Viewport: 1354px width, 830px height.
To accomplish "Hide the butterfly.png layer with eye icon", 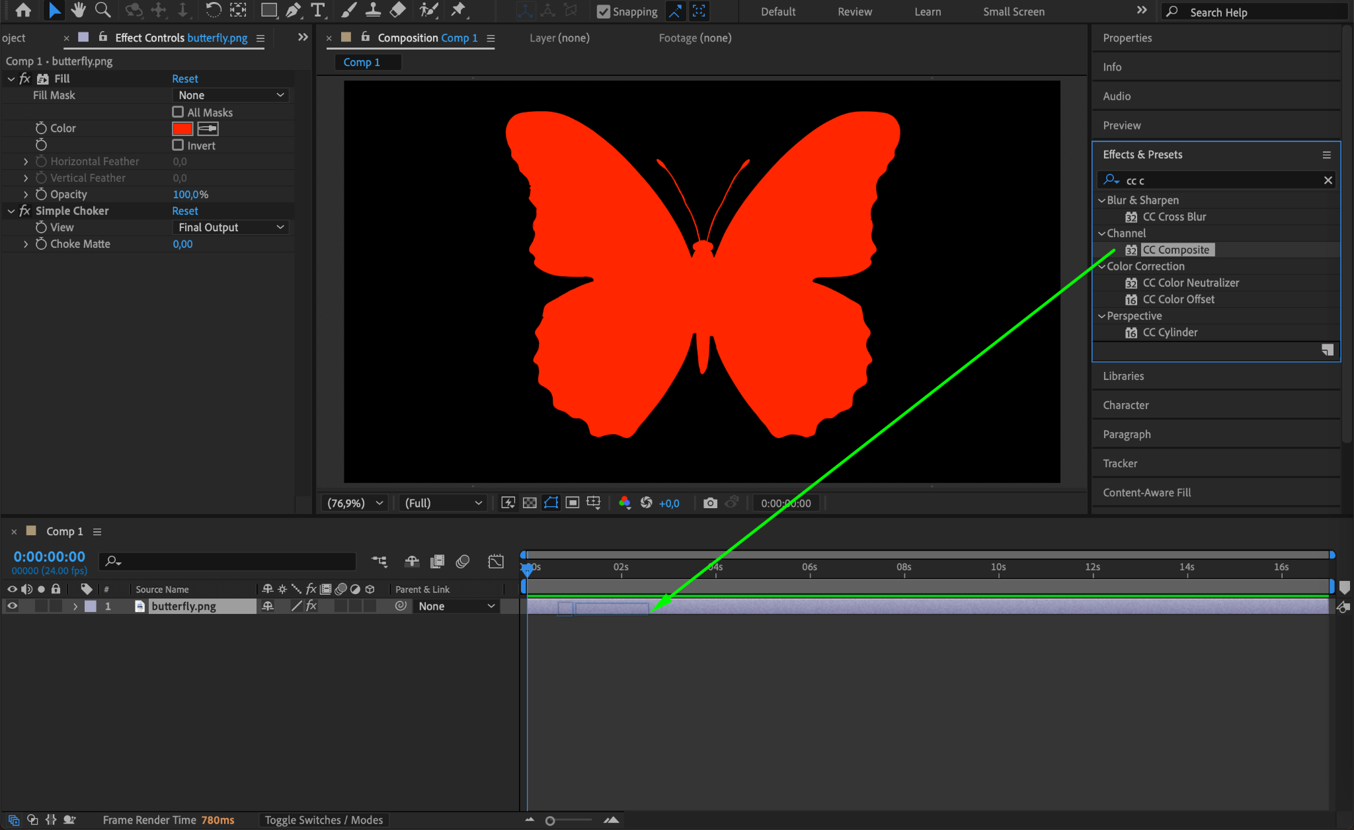I will click(12, 606).
